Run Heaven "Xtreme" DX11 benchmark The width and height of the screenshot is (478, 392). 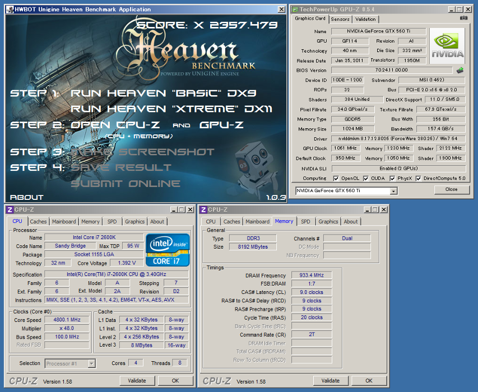[x=171, y=109]
